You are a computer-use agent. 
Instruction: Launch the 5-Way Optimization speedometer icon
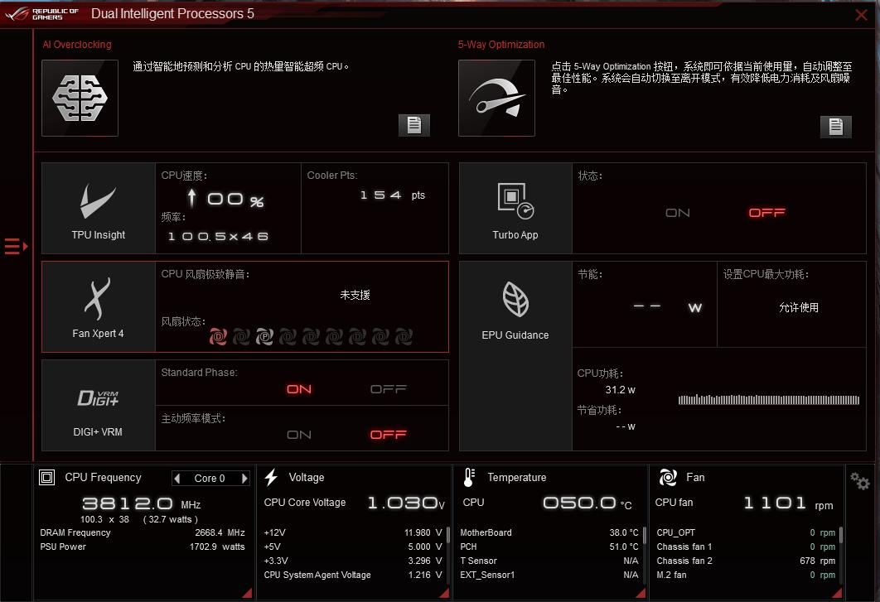(496, 99)
